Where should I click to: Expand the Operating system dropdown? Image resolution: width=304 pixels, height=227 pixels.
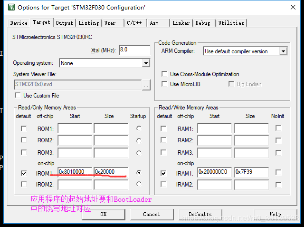(146, 63)
